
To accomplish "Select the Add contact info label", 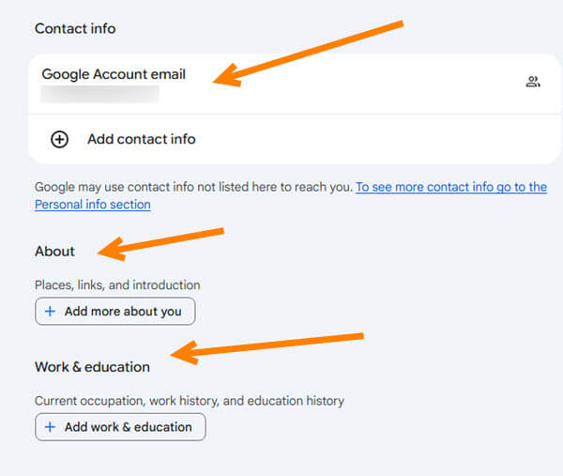I will [141, 139].
